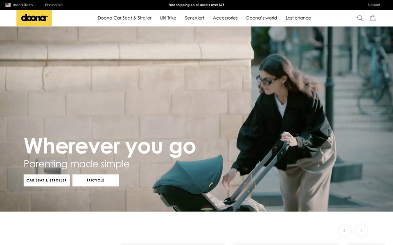Click the Parenting made simple subtitle
393x245 pixels.
pyautogui.click(x=77, y=164)
